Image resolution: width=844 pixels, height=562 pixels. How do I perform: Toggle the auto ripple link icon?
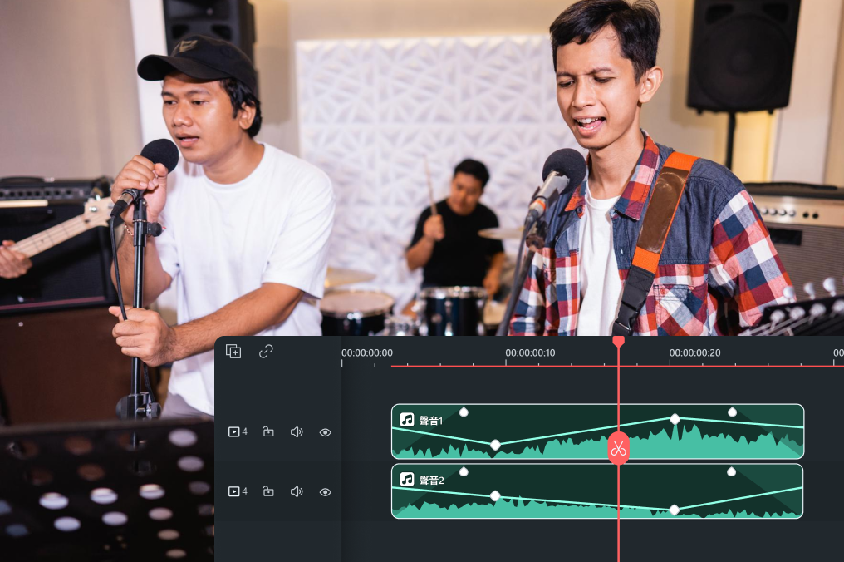(266, 352)
